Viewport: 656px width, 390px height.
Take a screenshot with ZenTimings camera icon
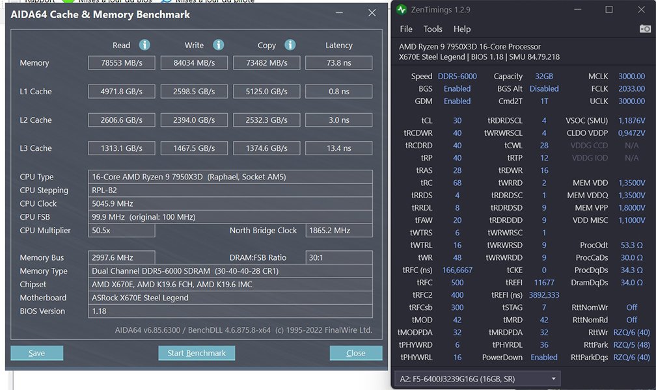pyautogui.click(x=645, y=29)
